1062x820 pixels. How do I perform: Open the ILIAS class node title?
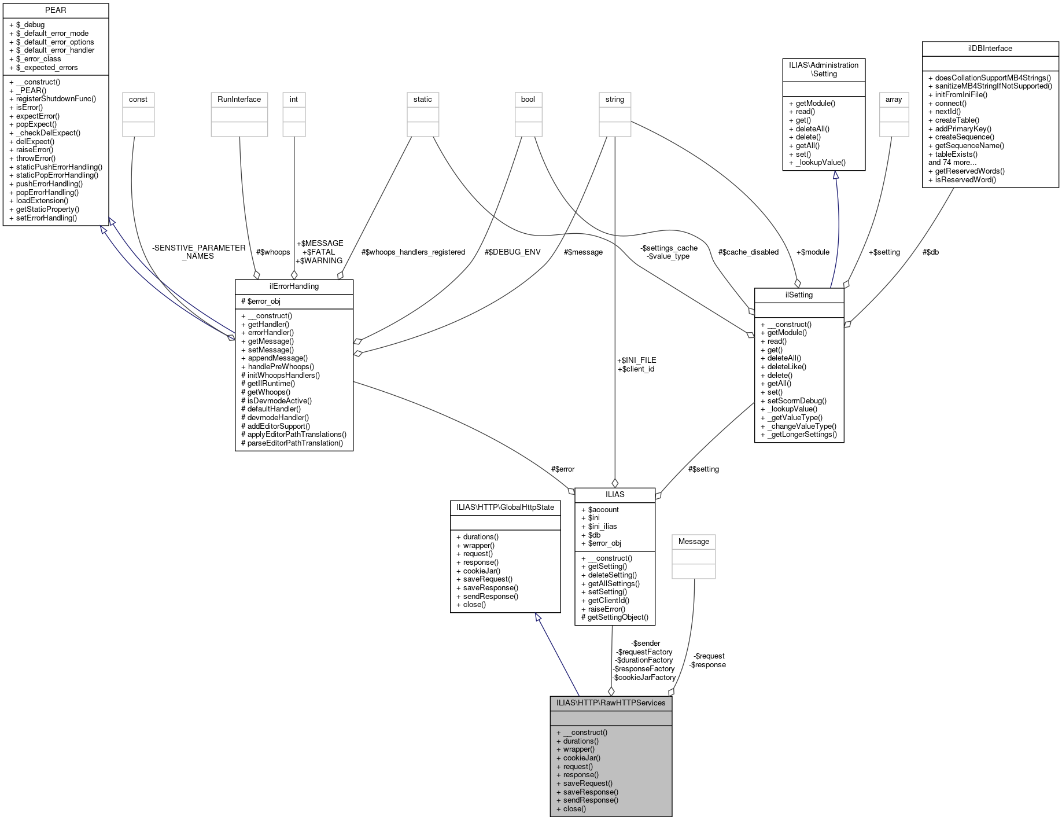coord(615,495)
